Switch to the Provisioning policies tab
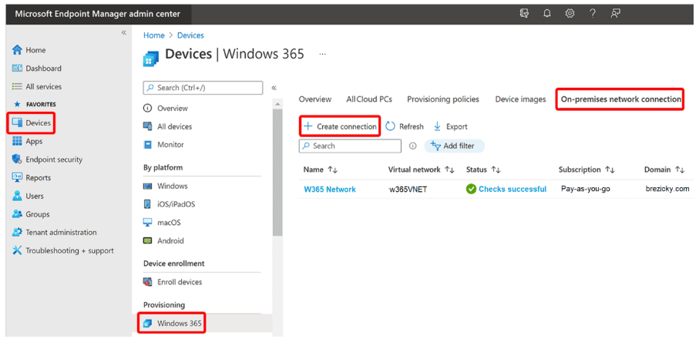Screen dimensions: 699x359 442,99
